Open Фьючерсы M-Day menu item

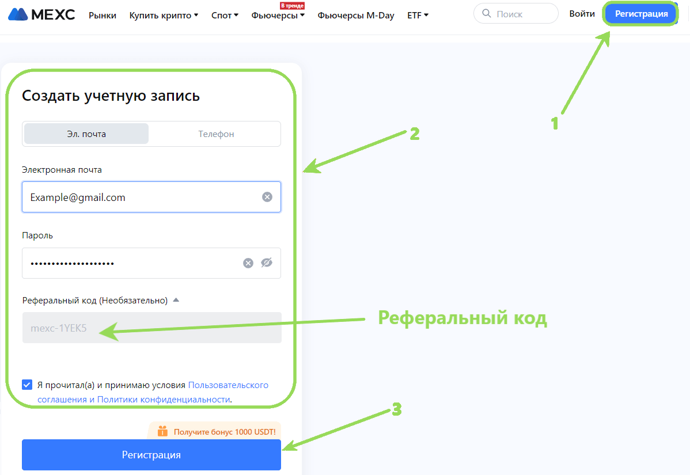(356, 16)
